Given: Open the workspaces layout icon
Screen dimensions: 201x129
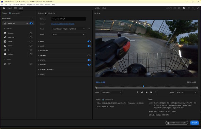Looking at the screenshot, I should click(x=174, y=8).
